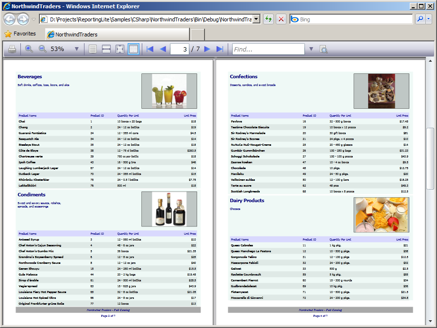The height and width of the screenshot is (328, 437).
Task: Click the Favorites button label
Action: coord(25,34)
